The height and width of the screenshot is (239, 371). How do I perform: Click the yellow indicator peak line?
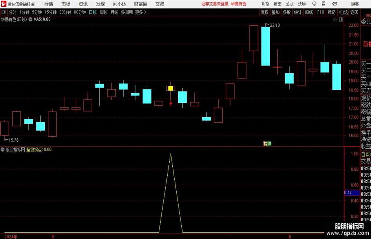[x=171, y=193]
